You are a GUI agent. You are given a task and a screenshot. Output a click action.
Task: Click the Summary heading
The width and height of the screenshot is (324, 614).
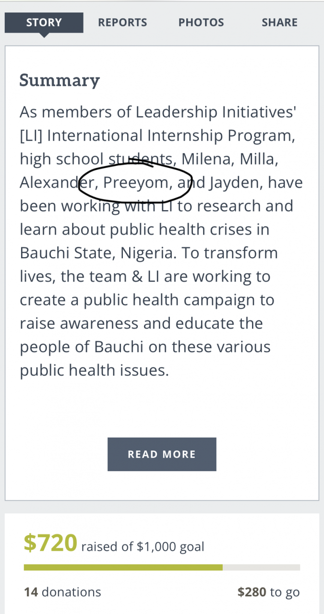(x=60, y=80)
